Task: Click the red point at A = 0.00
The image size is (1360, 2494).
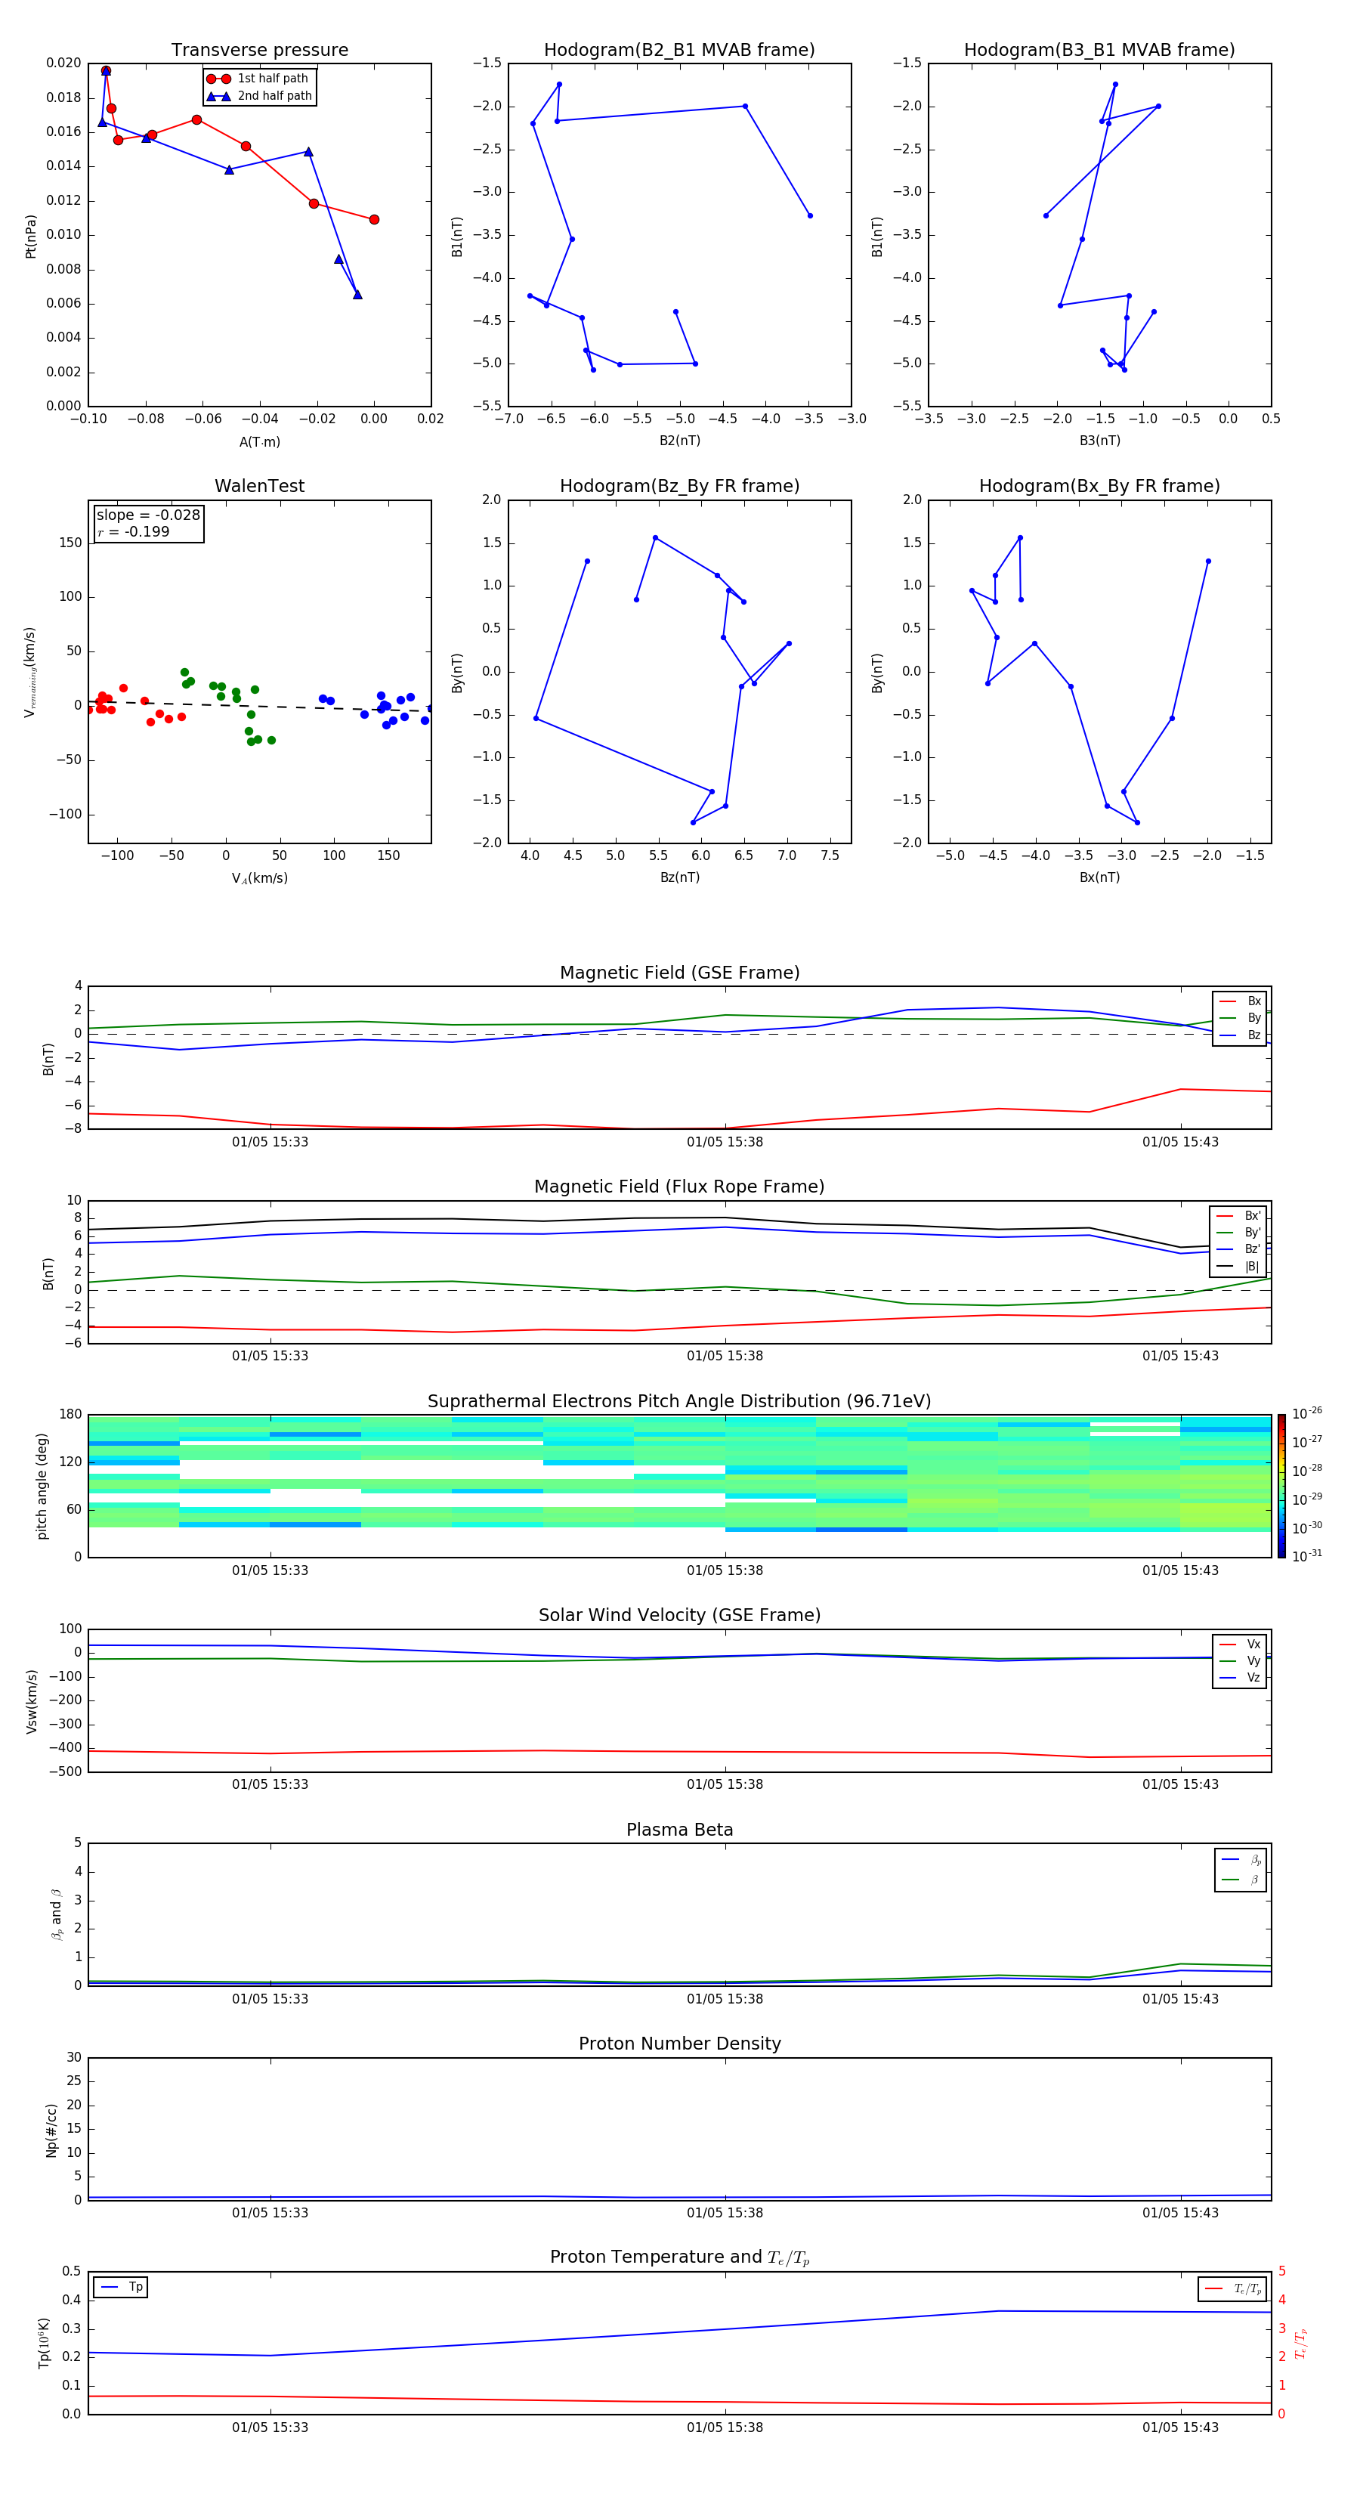Action: [x=375, y=220]
